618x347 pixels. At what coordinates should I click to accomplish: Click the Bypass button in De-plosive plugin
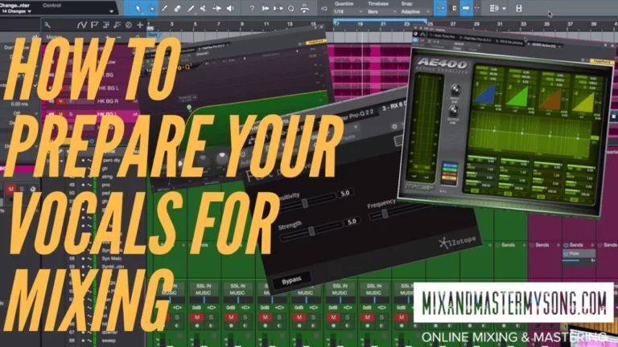point(291,280)
